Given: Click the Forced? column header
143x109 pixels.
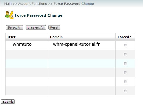Looking at the screenshot, I should (124, 37).
